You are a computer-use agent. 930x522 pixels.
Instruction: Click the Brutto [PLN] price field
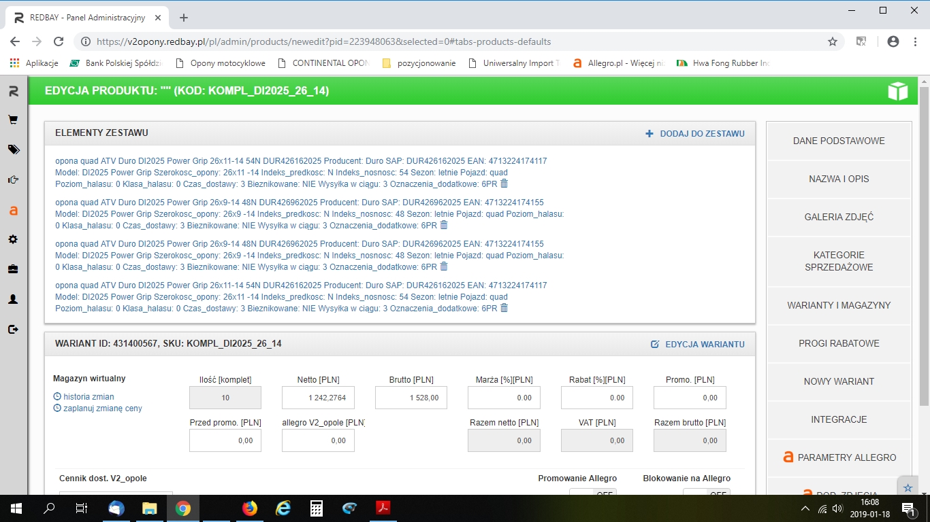(411, 398)
